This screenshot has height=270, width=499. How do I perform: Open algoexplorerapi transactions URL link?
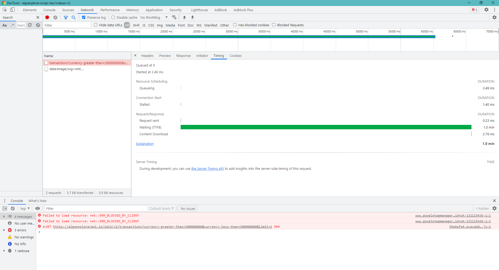[163, 227]
